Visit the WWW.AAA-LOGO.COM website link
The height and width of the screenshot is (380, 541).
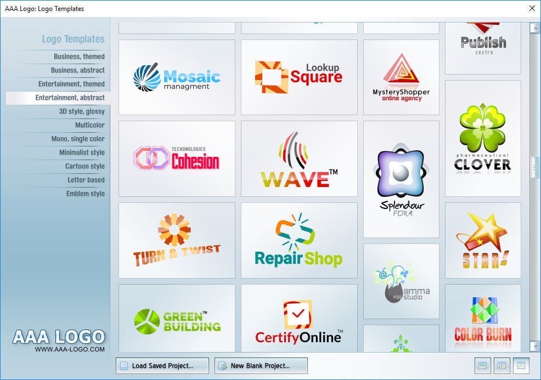70,349
